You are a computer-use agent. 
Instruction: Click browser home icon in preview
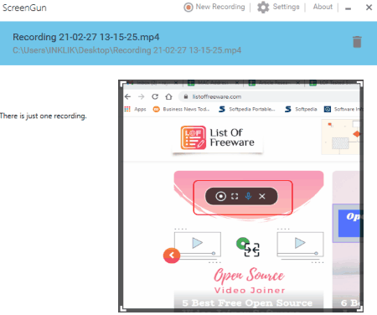click(x=168, y=96)
